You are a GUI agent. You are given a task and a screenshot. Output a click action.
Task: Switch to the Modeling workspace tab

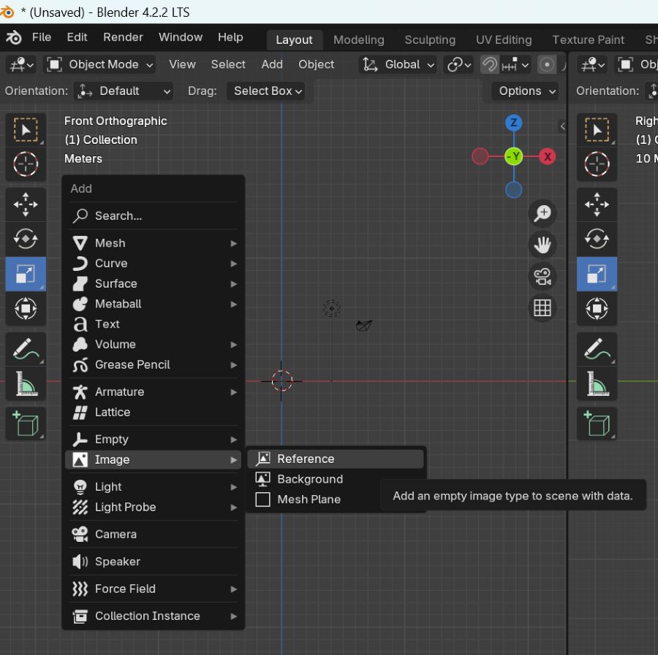tap(359, 40)
